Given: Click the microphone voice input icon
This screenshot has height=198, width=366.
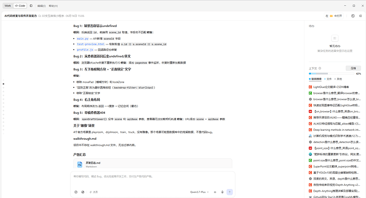Looking at the screenshot, I should tap(222, 192).
